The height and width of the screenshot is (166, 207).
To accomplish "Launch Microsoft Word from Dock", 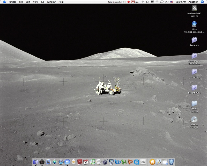I will click(x=118, y=162).
